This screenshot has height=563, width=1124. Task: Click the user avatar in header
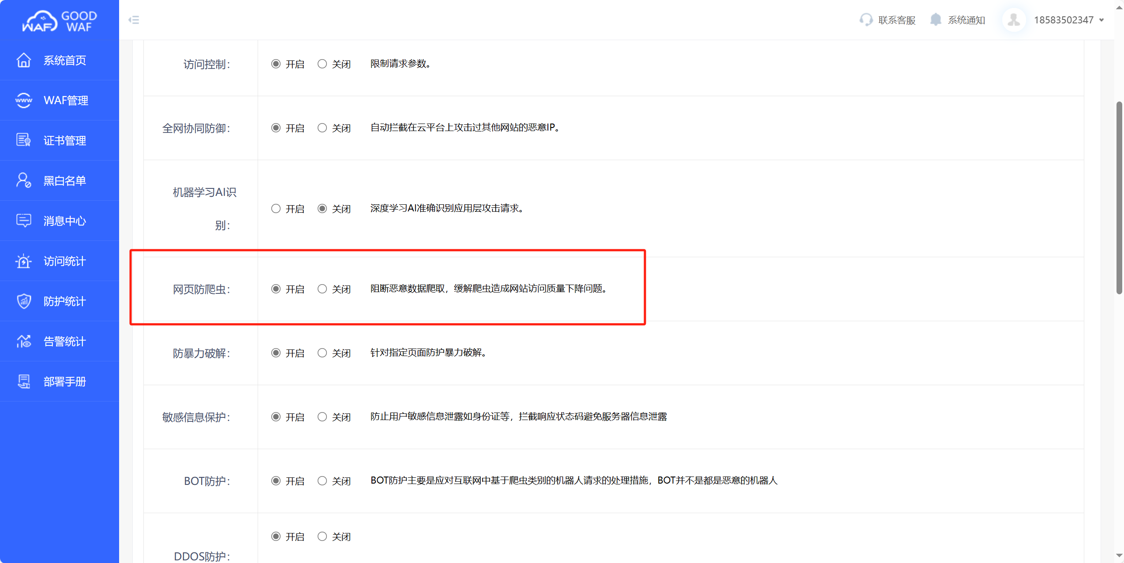(1014, 20)
